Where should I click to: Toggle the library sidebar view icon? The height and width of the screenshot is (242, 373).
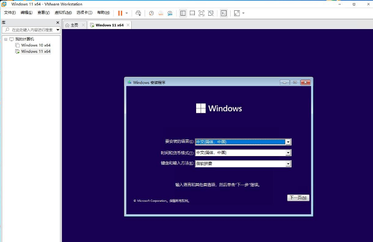coord(183,13)
